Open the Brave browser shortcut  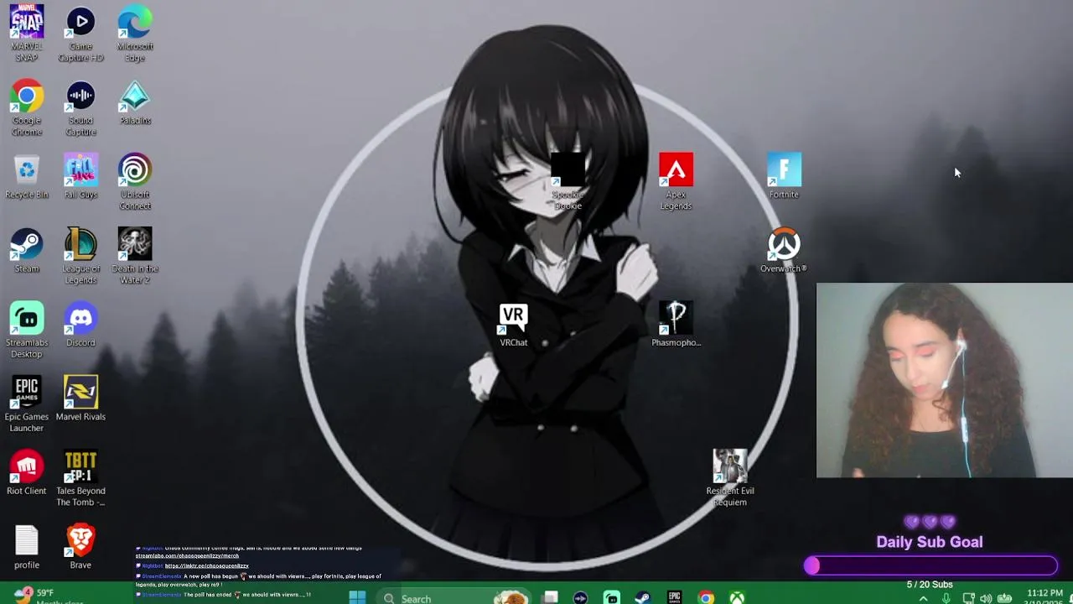pyautogui.click(x=80, y=547)
